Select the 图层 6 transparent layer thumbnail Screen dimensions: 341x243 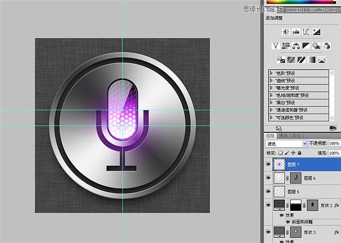coord(279,178)
